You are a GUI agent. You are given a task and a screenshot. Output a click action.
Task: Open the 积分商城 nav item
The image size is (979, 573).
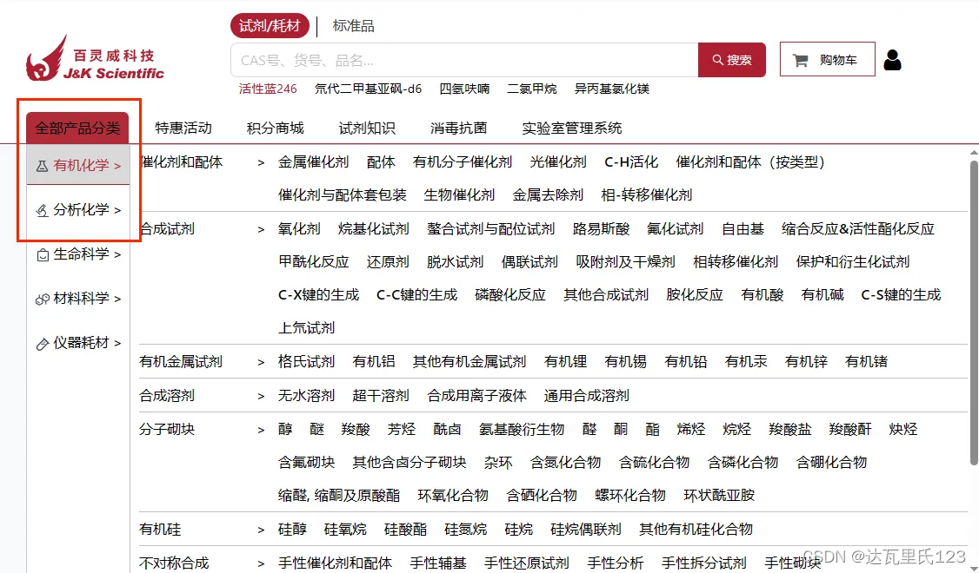coord(276,128)
